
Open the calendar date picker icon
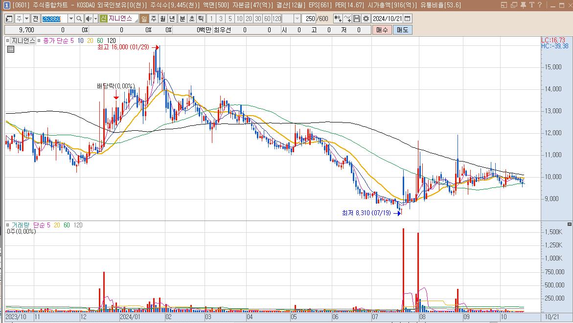408,19
